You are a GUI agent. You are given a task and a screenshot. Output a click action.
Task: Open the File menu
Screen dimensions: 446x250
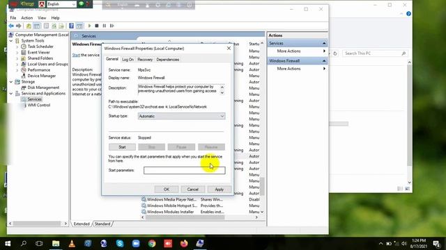coord(13,18)
